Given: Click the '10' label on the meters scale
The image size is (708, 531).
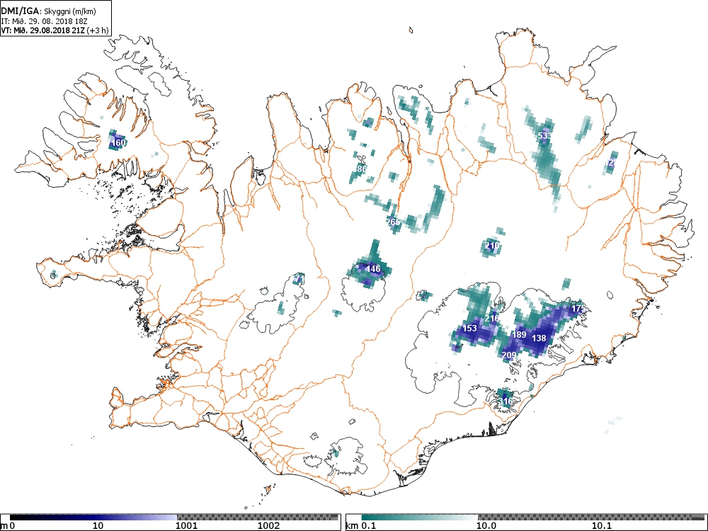Looking at the screenshot, I should [x=98, y=525].
